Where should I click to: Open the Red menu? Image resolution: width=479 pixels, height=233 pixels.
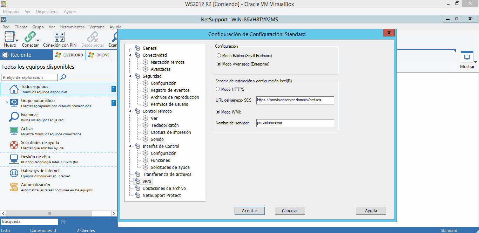tap(6, 27)
